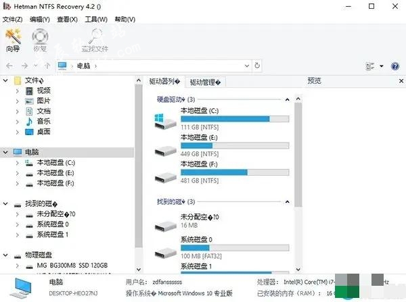
Task: Select 系统磁盘 1 in the tree
Action: tap(53, 234)
